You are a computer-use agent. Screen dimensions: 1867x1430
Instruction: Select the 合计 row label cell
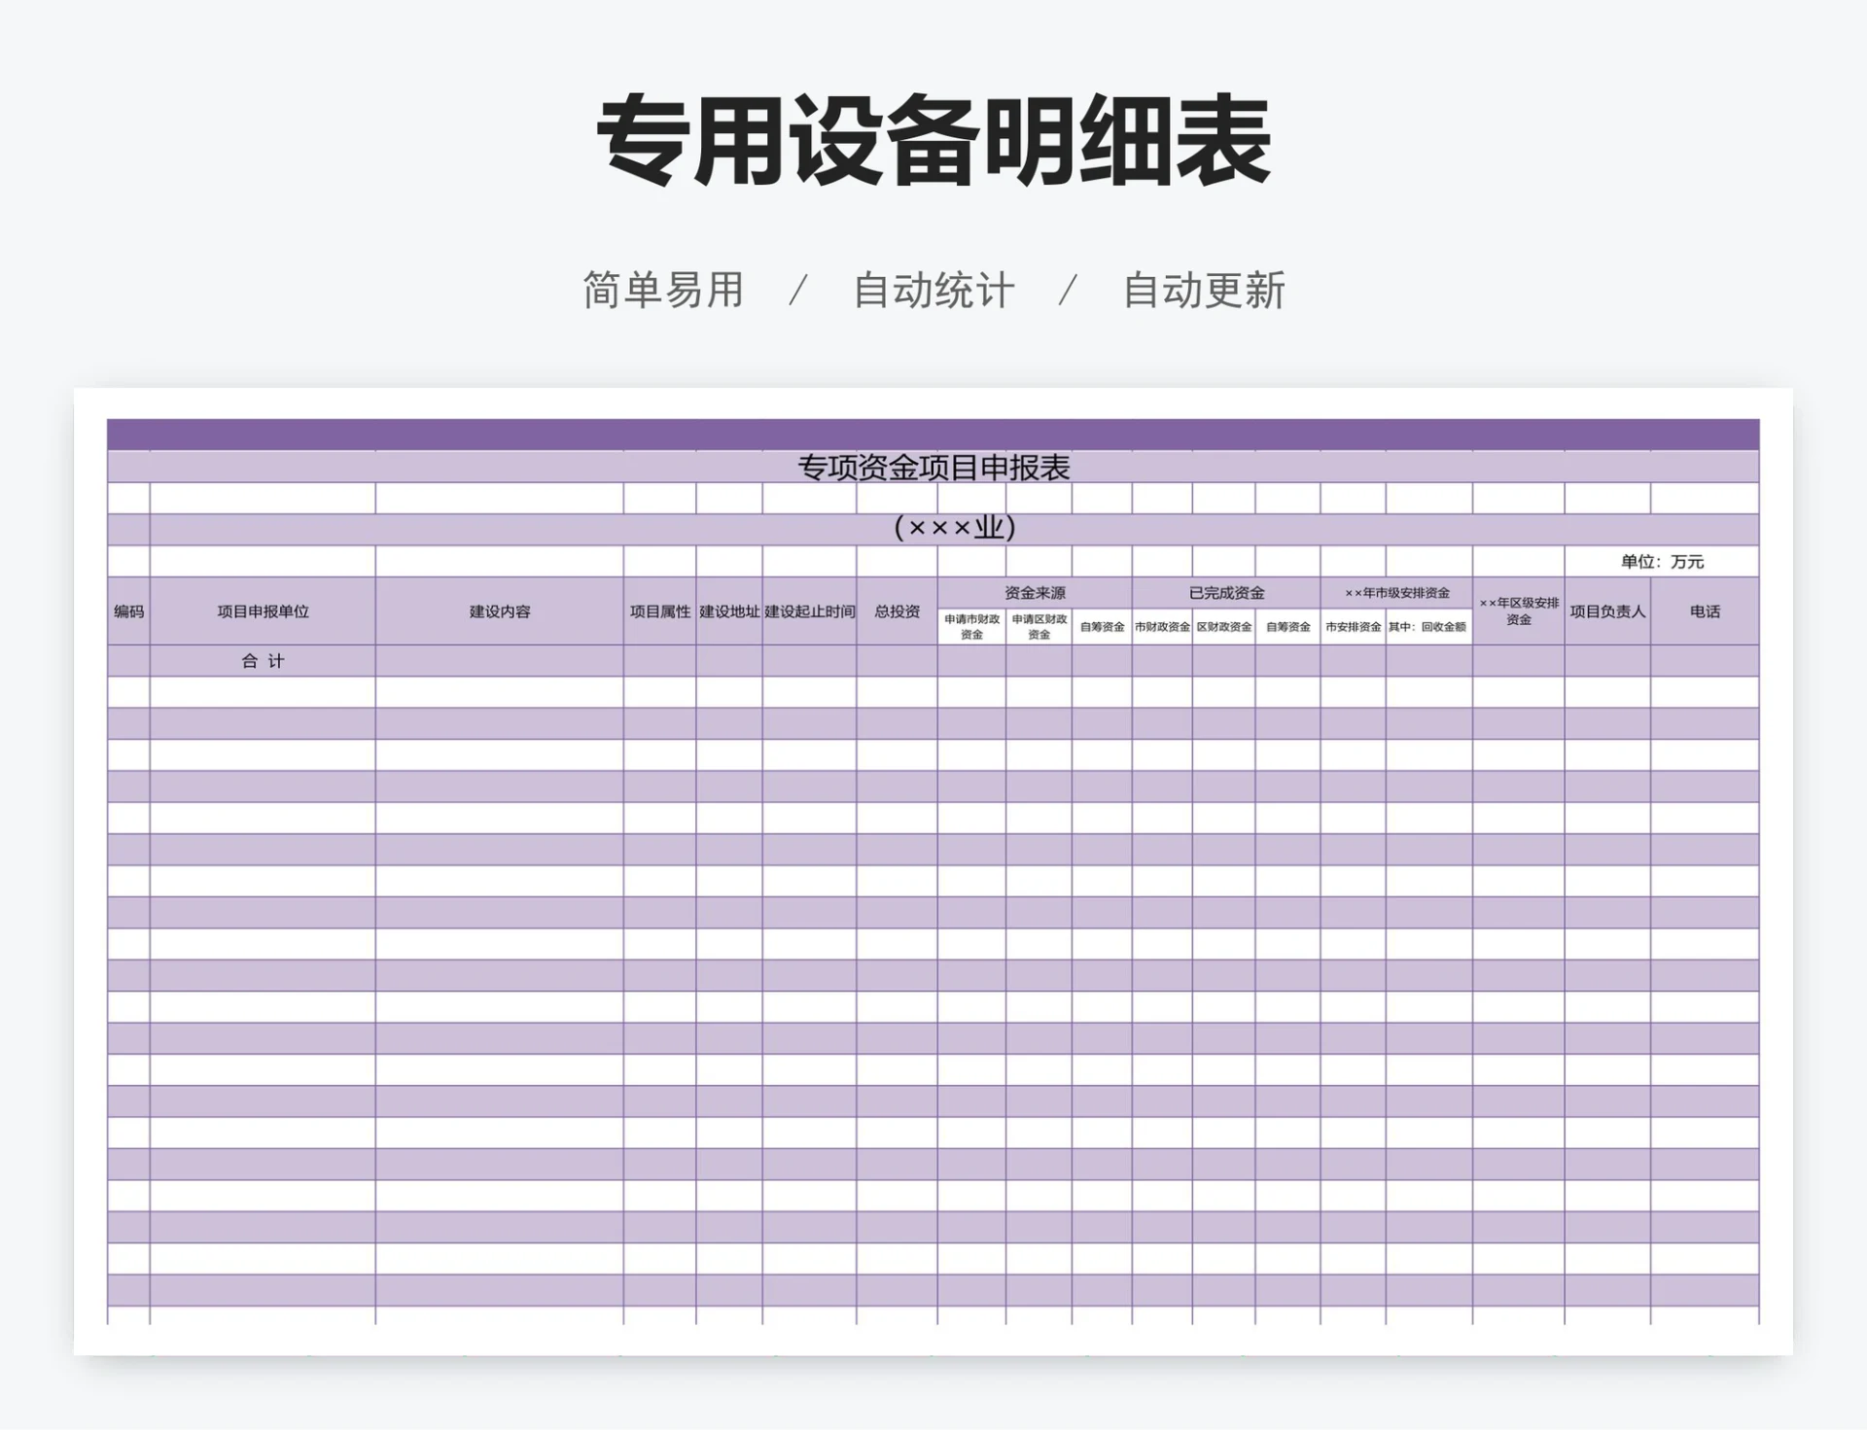[262, 659]
